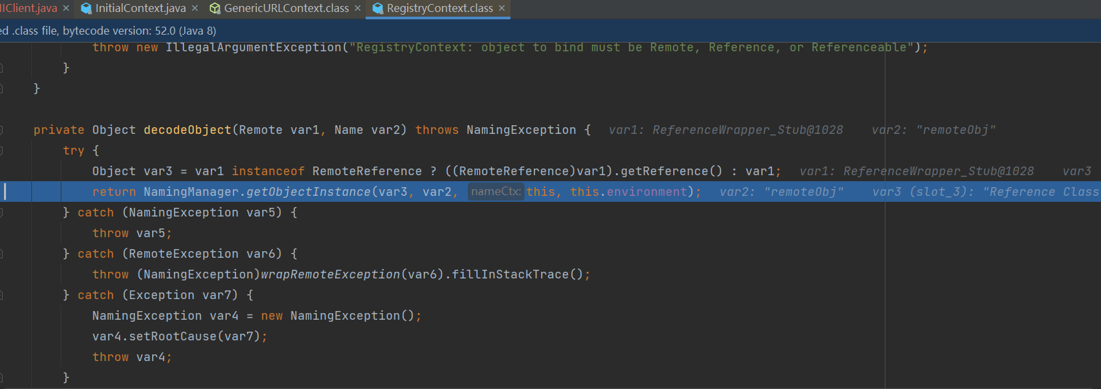This screenshot has width=1101, height=389.
Task: Fold the catch Exception var7 block
Action: 2,295
